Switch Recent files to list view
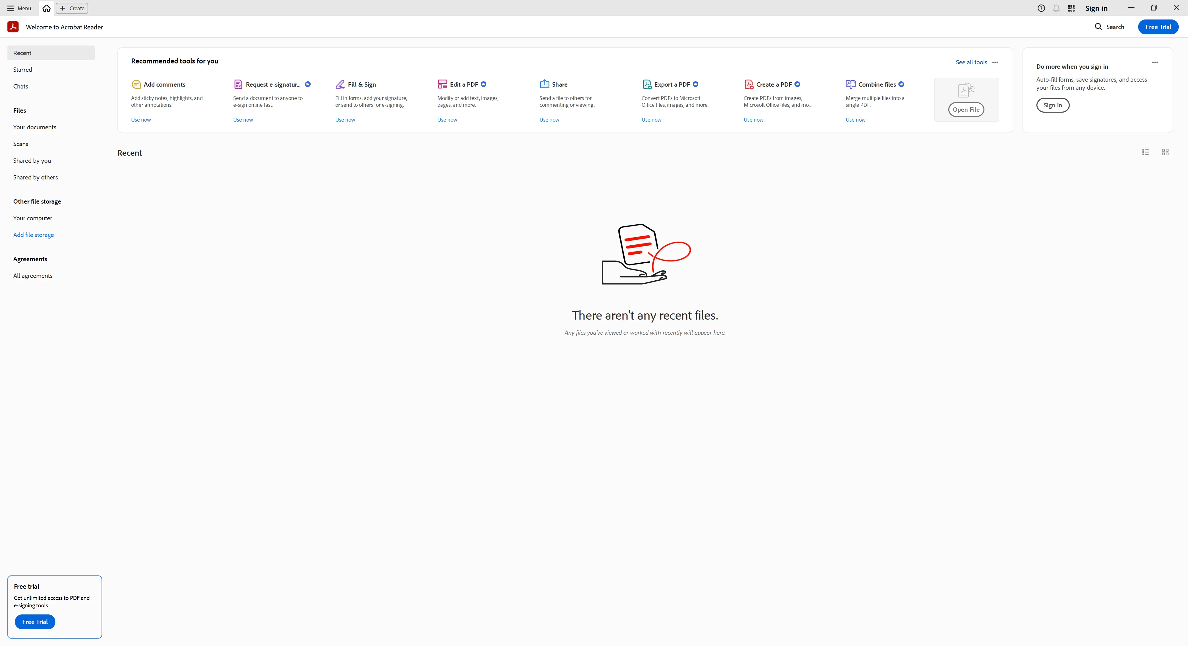This screenshot has height=646, width=1188. coord(1146,152)
